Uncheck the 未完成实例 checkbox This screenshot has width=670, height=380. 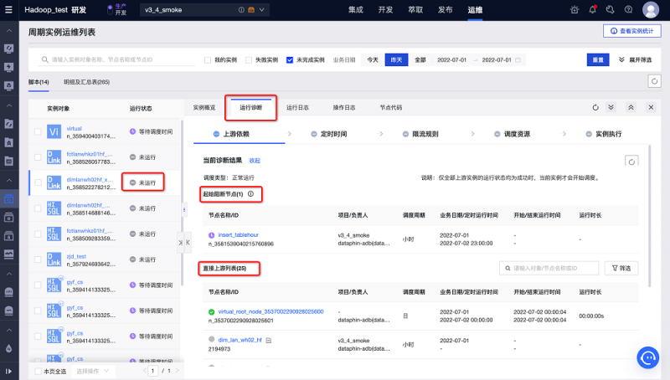point(290,60)
